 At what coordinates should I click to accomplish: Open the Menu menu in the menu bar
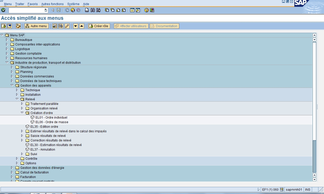(8, 4)
